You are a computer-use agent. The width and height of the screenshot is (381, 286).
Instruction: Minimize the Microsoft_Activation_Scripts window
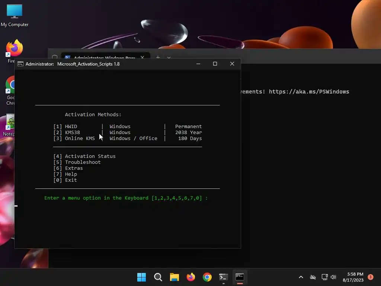click(198, 64)
